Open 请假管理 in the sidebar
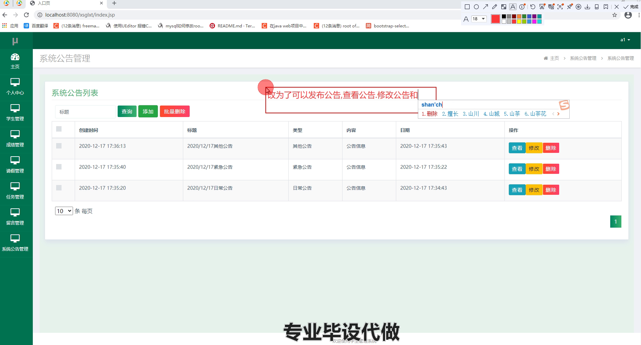 pos(15,165)
